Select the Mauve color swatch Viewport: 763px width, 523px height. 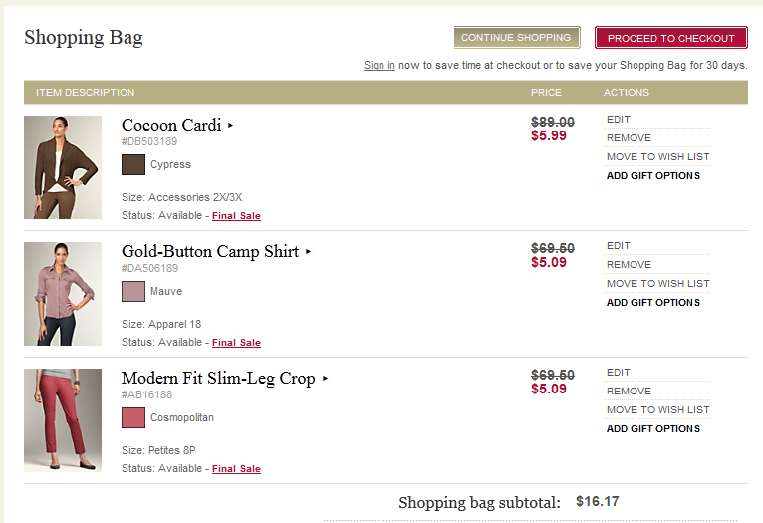pos(133,292)
